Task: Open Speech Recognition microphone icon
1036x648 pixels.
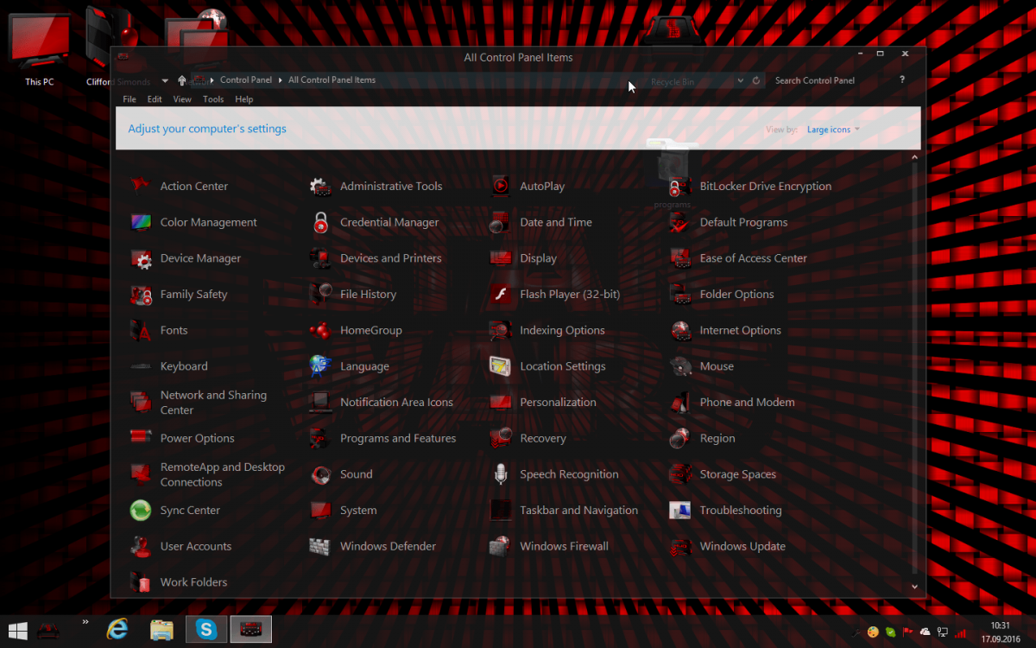Action: (x=501, y=474)
